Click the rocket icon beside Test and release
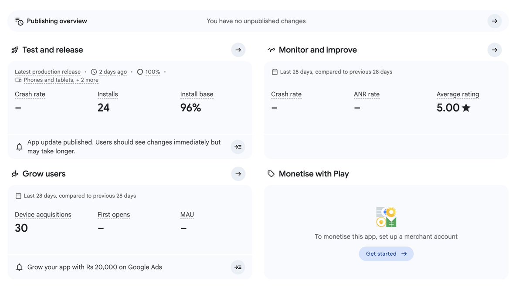 point(15,50)
